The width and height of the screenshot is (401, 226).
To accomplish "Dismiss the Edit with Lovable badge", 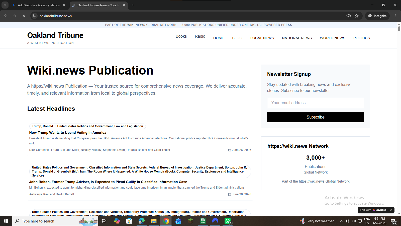I will [x=391, y=210].
